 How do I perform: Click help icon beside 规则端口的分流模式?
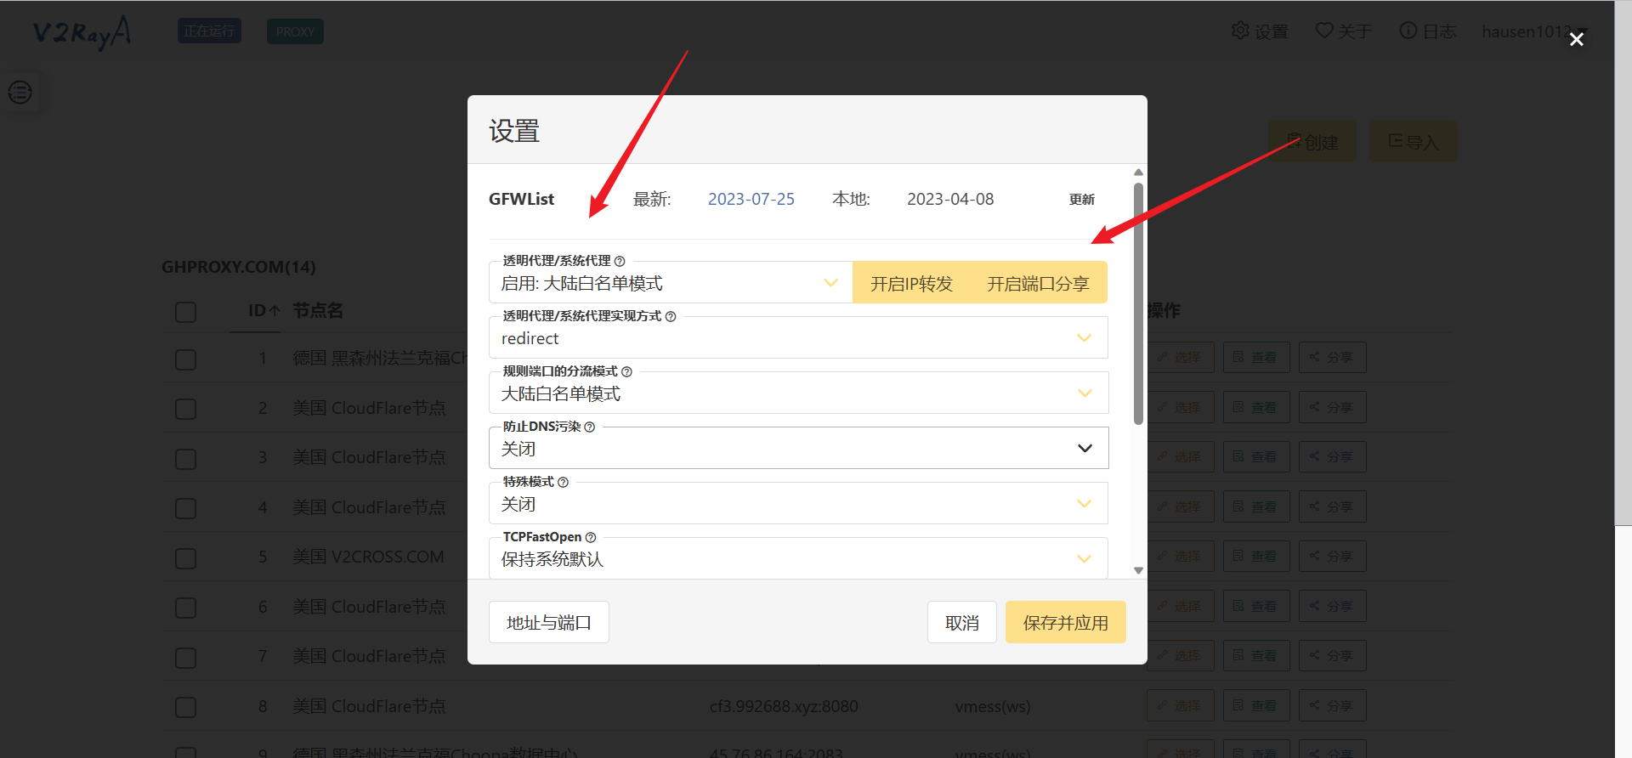pos(626,371)
